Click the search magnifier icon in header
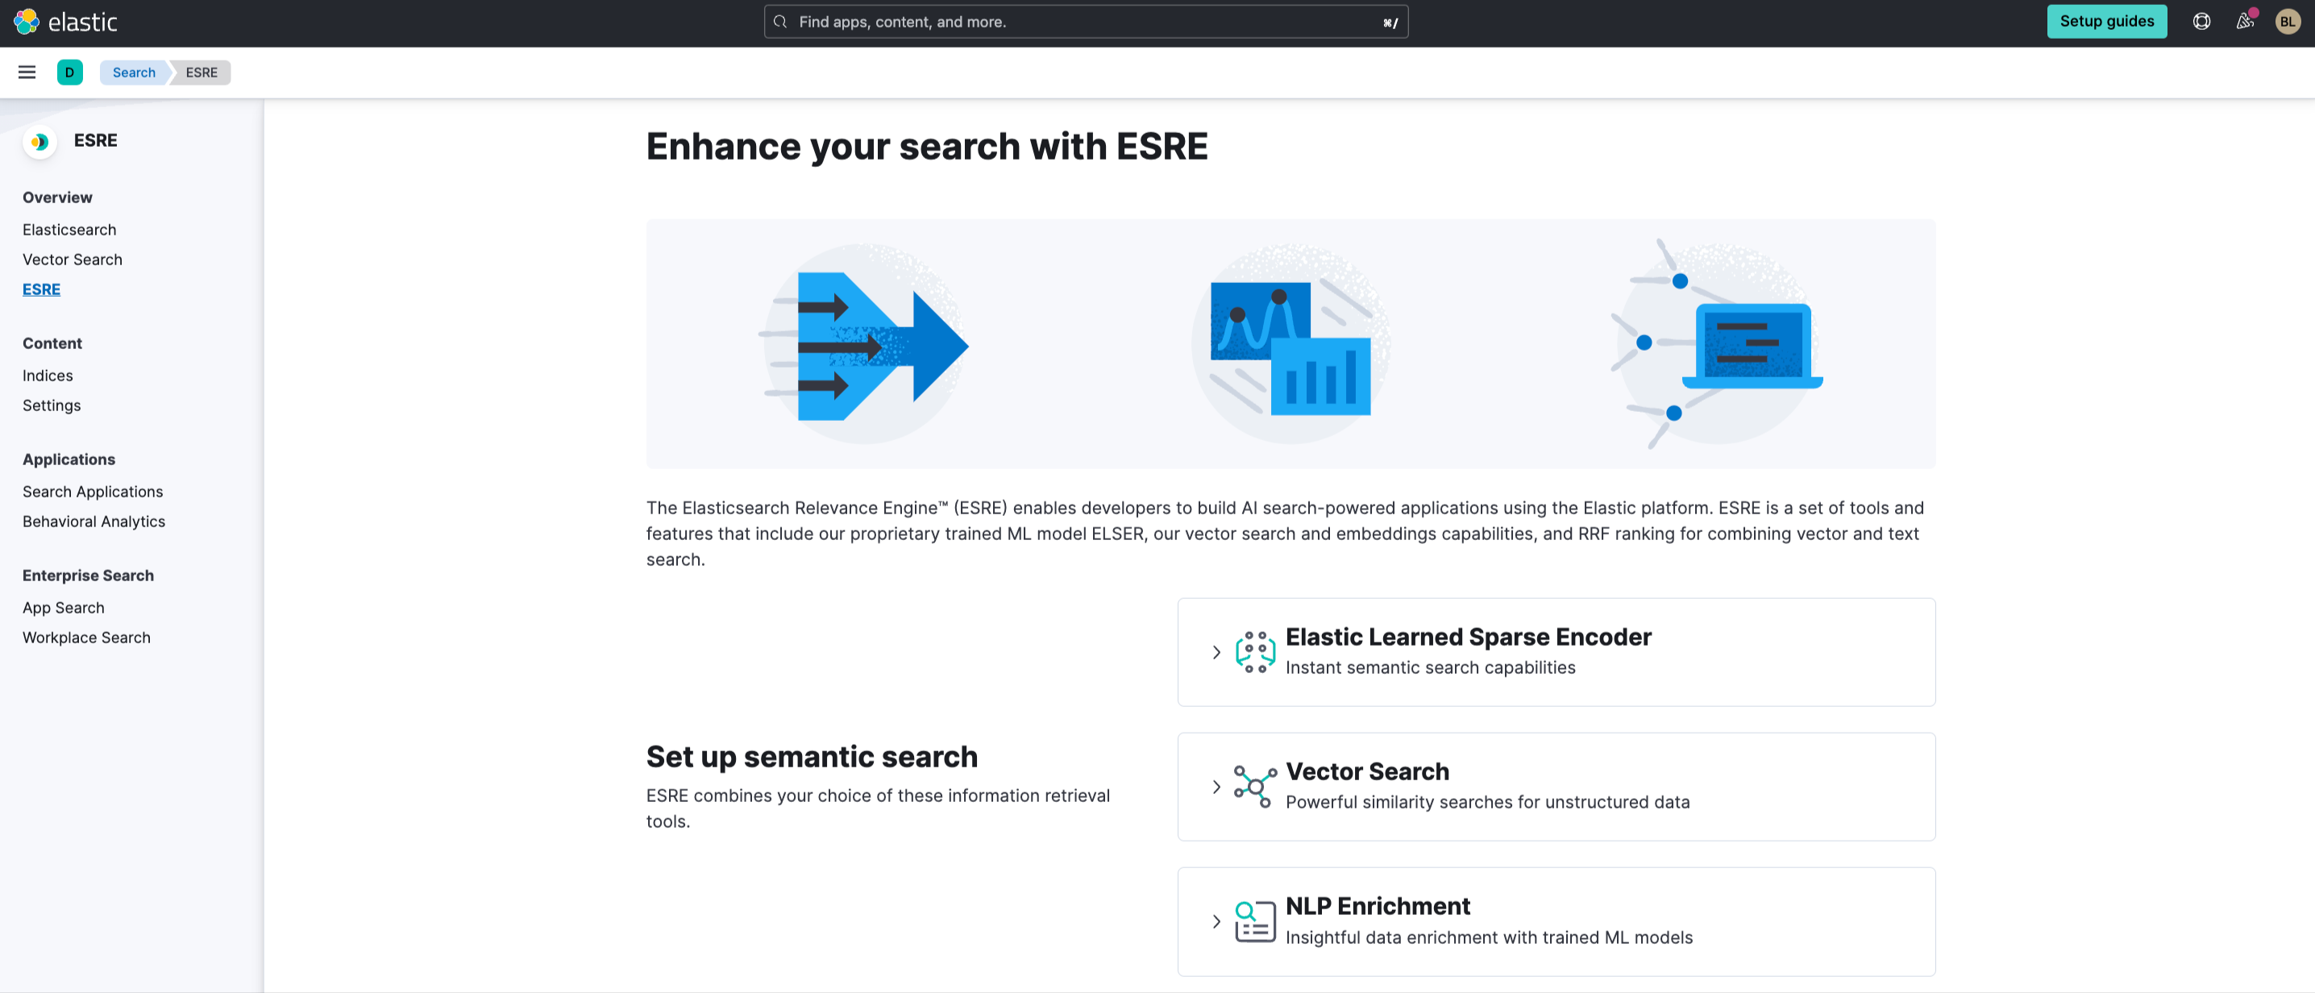 pyautogui.click(x=780, y=22)
